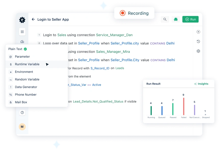Enable Runtime Variable as input type

27,64
